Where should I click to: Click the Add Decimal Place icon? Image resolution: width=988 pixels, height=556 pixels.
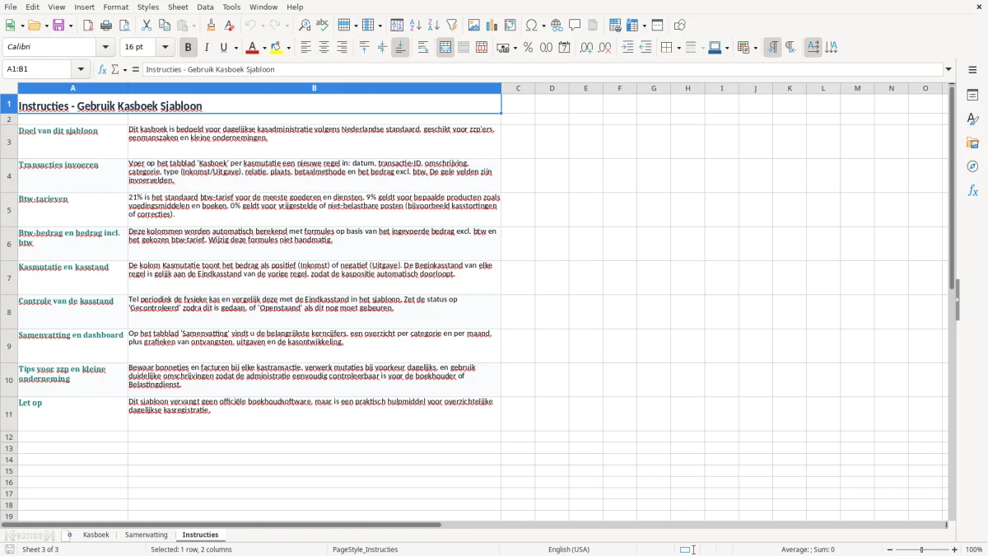(586, 48)
